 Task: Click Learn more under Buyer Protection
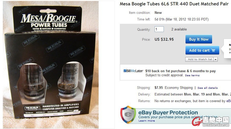click(147, 121)
